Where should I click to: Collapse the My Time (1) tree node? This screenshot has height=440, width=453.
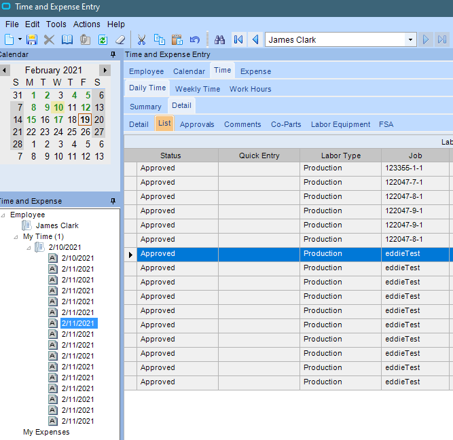16,237
